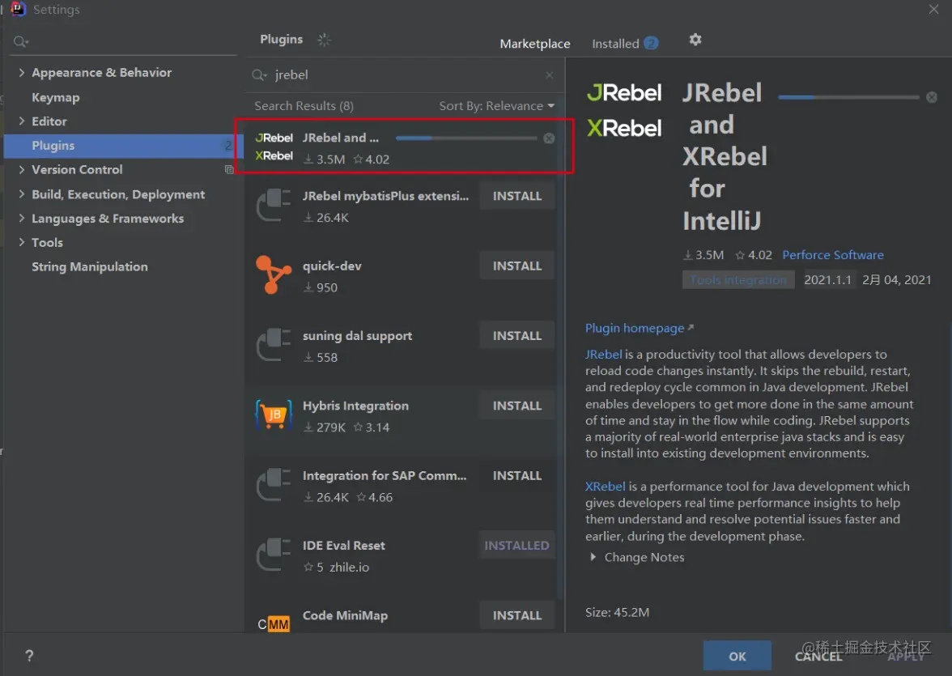
Task: Expand the Editor settings node
Action: [21, 121]
